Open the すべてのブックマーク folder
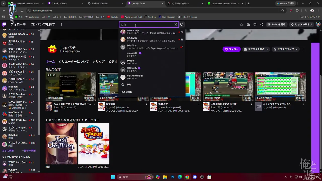The height and width of the screenshot is (181, 322). pos(310,17)
